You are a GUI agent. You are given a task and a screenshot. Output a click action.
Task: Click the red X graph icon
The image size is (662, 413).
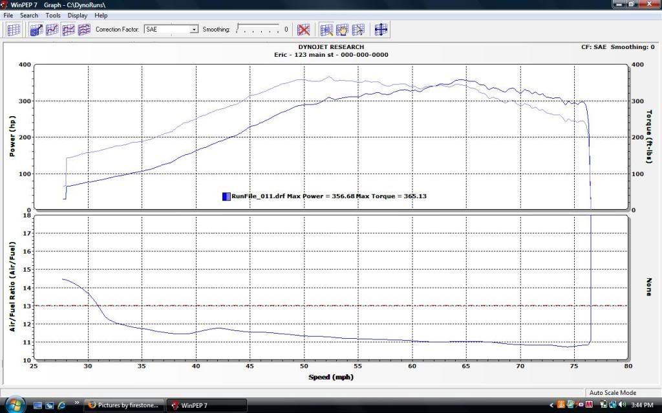click(303, 30)
